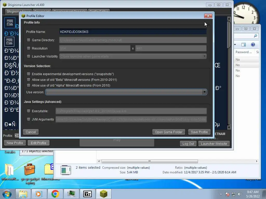266x199 pixels.
Task: Click the Action Center flag tray icon
Action: (x=227, y=194)
